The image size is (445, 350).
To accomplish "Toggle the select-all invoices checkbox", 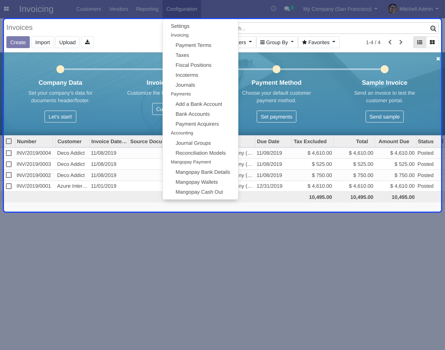I will coord(9,141).
